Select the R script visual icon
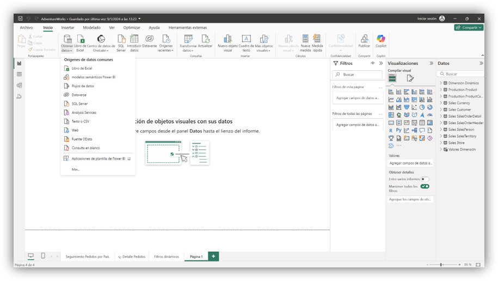This screenshot has height=281, width=498. (x=391, y=130)
